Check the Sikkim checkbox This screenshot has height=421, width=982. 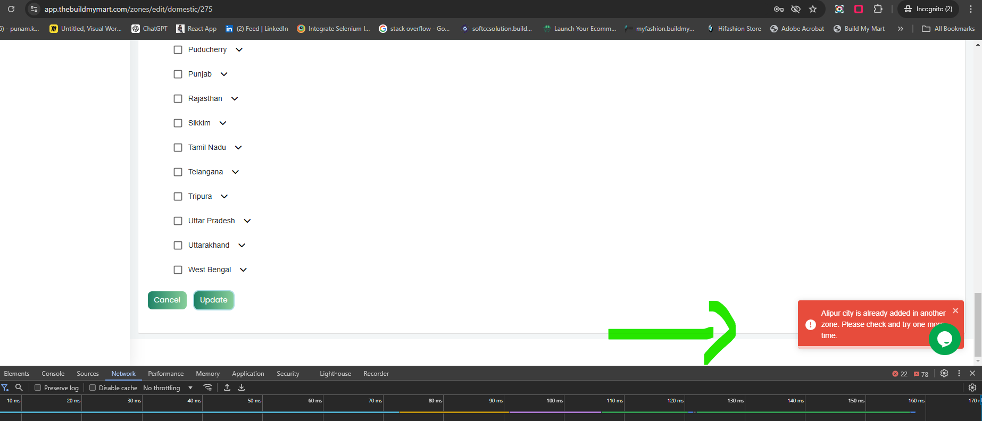178,123
